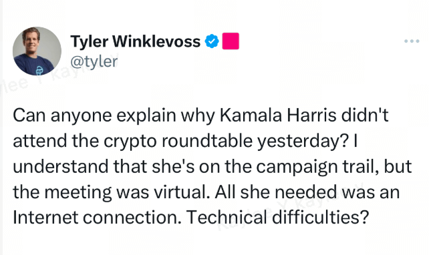Click the pink square affiliation badge

click(231, 41)
